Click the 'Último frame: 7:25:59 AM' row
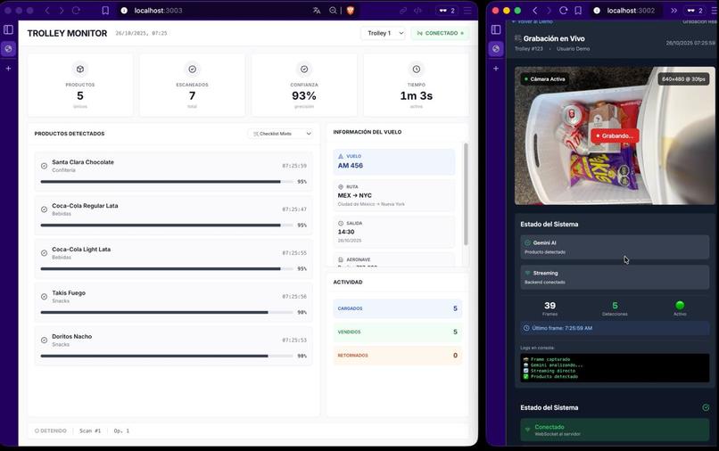 (x=615, y=328)
